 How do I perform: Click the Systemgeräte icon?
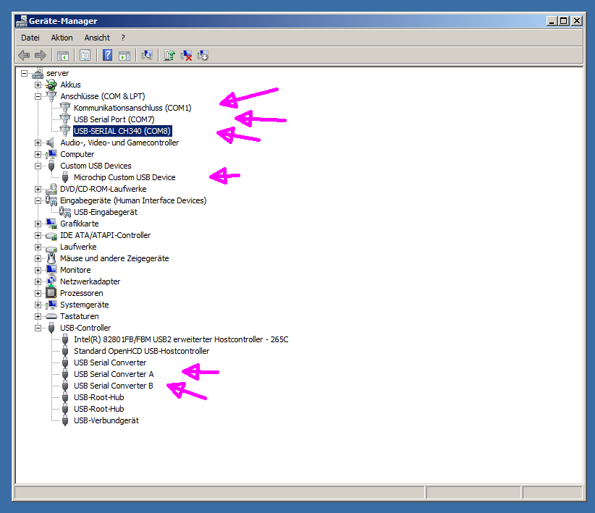pyautogui.click(x=51, y=305)
